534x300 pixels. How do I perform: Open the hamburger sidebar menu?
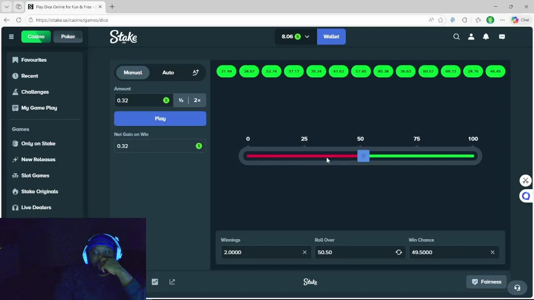tap(11, 37)
